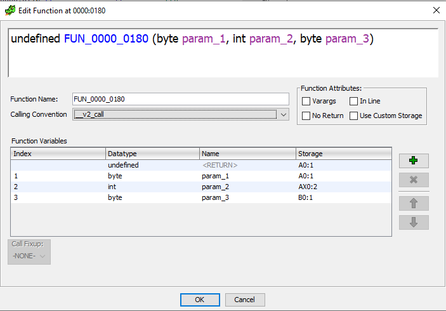The height and width of the screenshot is (311, 446).
Task: Click the Index column header
Action: click(58, 154)
